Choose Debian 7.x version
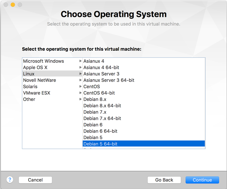227x189 pixels. click(x=144, y=112)
